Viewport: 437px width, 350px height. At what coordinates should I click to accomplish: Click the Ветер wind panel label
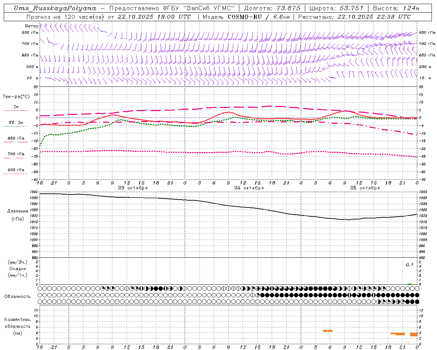pos(31,26)
